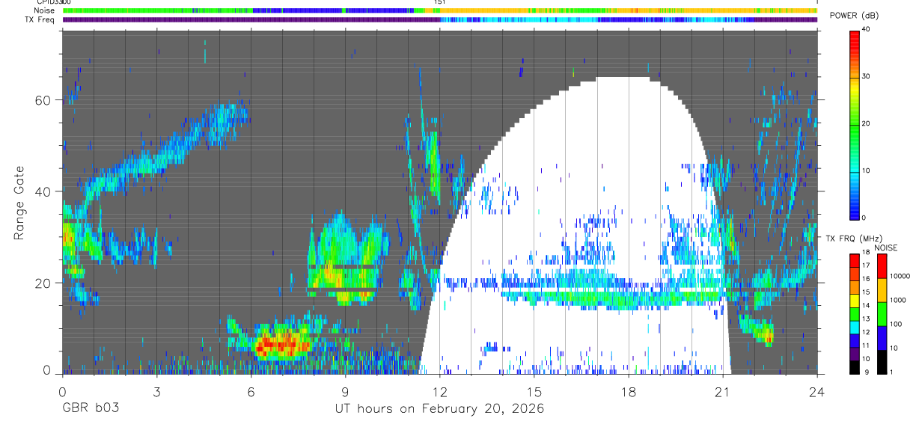Click the 'NOISE' legend title
The image size is (919, 424).
[886, 248]
